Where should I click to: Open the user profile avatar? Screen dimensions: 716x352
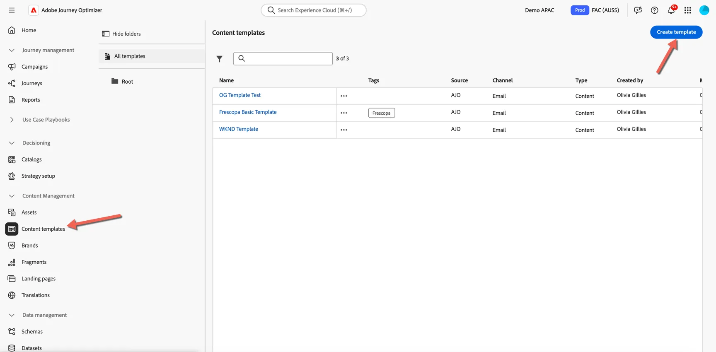704,10
